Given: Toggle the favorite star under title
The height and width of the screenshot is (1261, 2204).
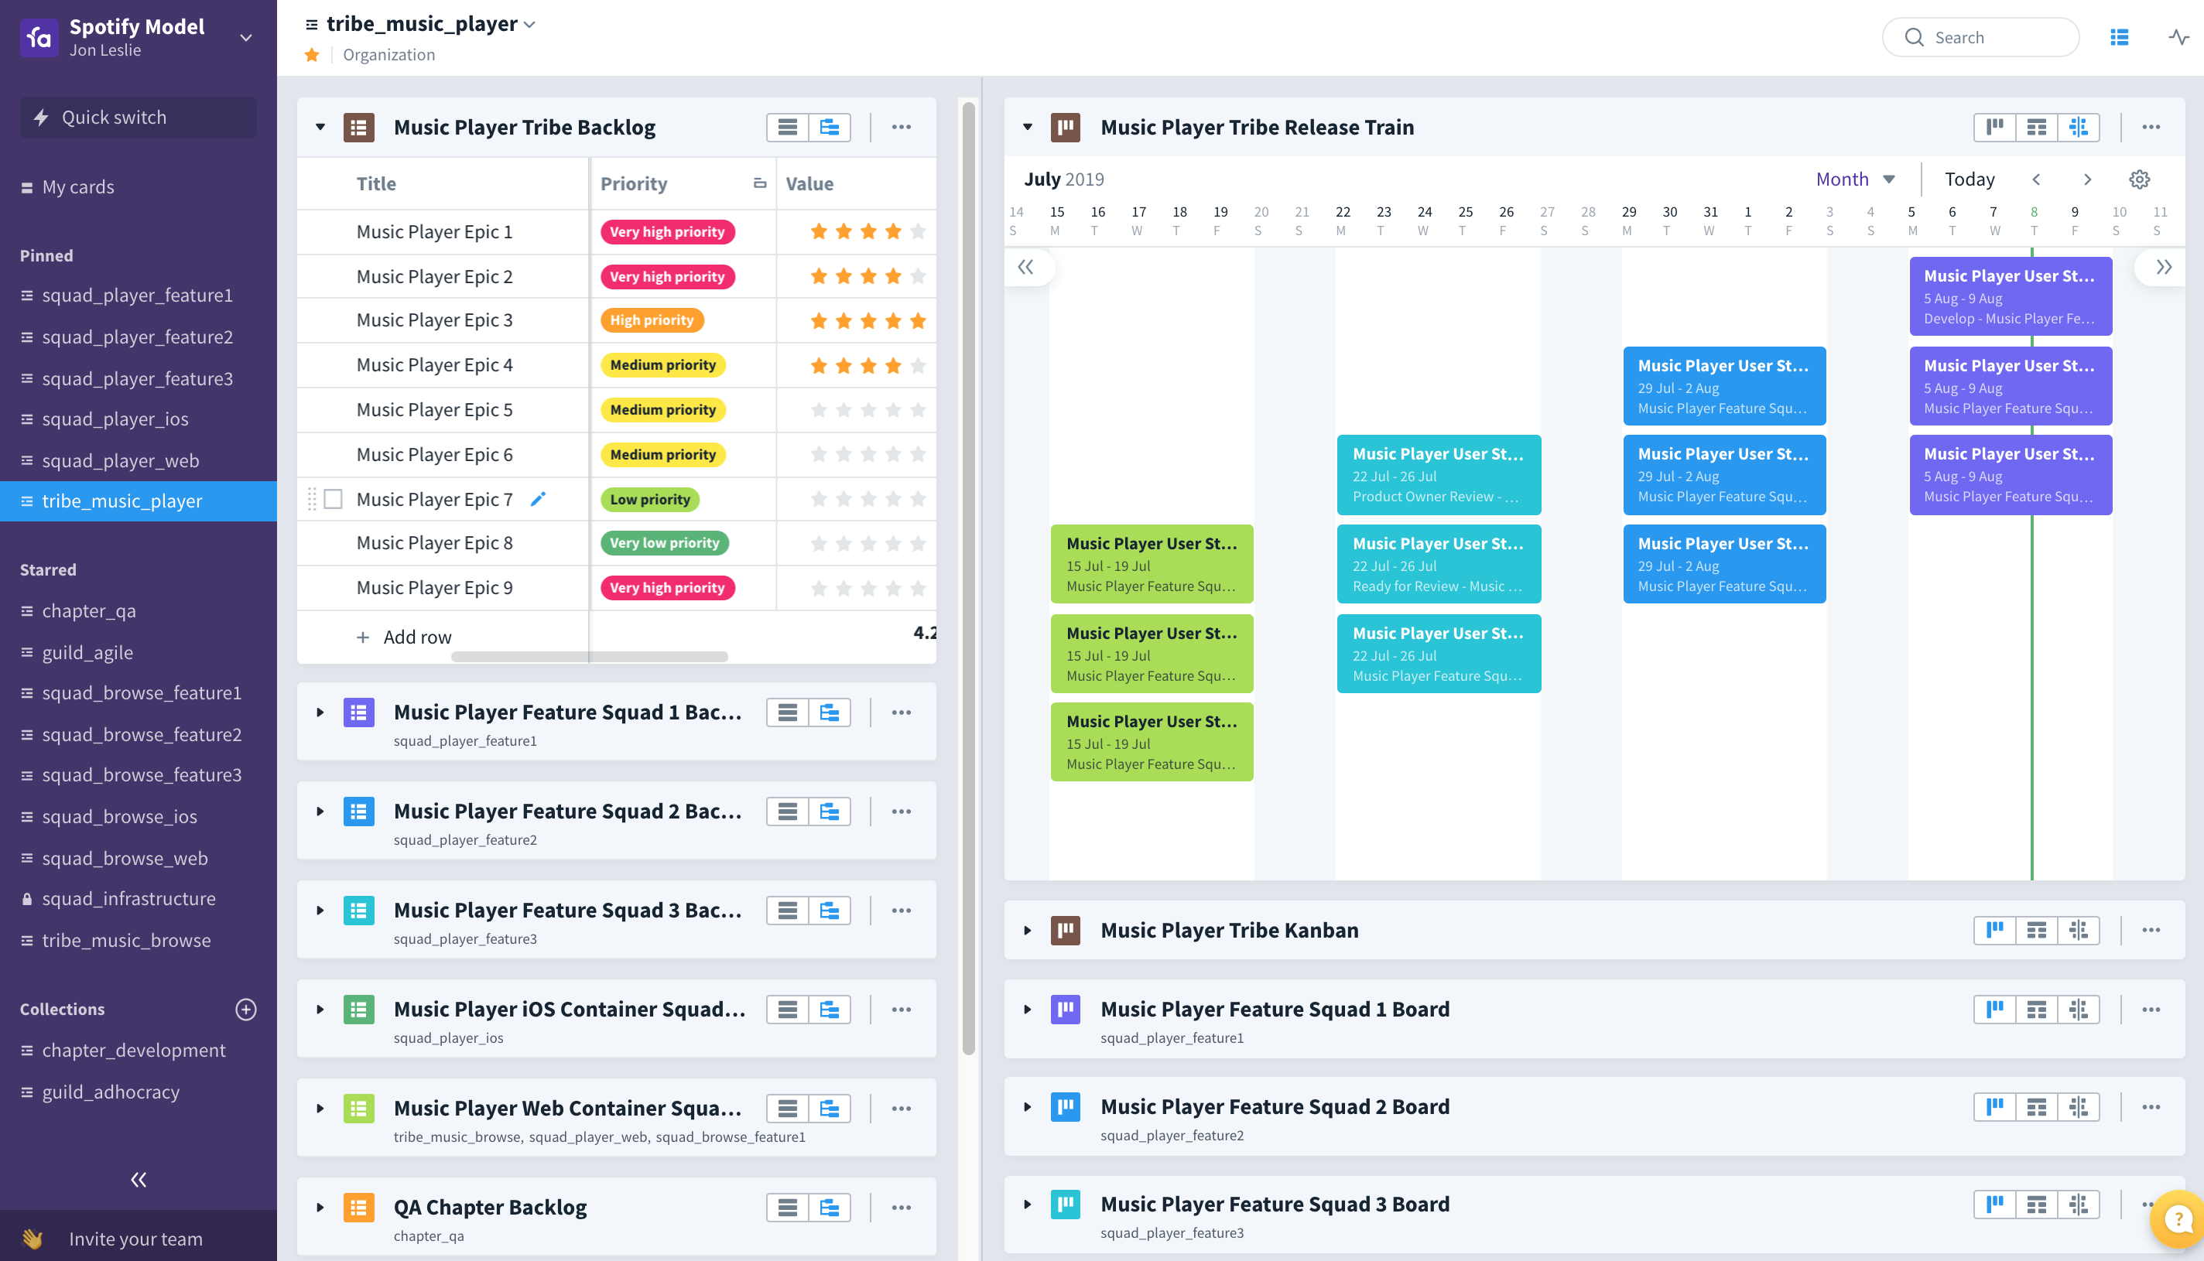Looking at the screenshot, I should pos(312,55).
